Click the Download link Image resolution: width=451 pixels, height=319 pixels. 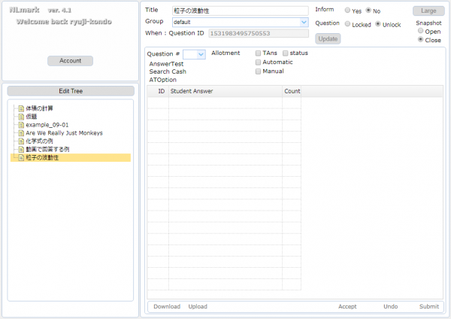click(167, 307)
